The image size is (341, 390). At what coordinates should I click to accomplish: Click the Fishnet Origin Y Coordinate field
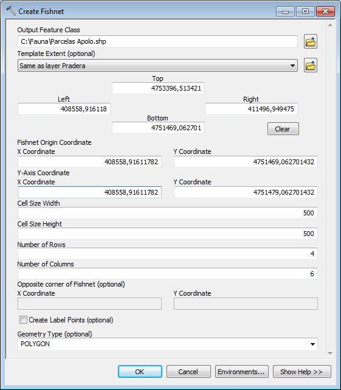click(246, 162)
